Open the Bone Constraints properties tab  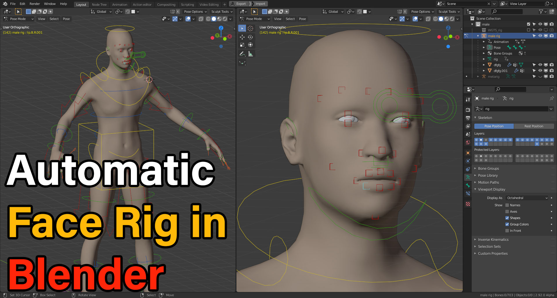[468, 193]
